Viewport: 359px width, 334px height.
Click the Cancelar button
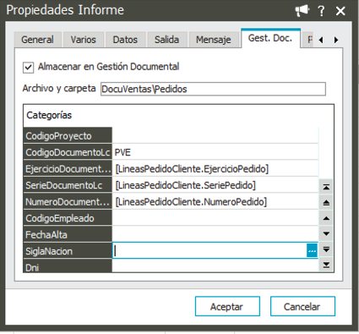click(x=302, y=306)
